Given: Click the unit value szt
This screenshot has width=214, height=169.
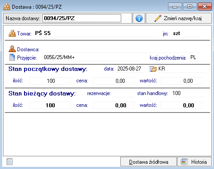Looking at the screenshot, I should (176, 33).
